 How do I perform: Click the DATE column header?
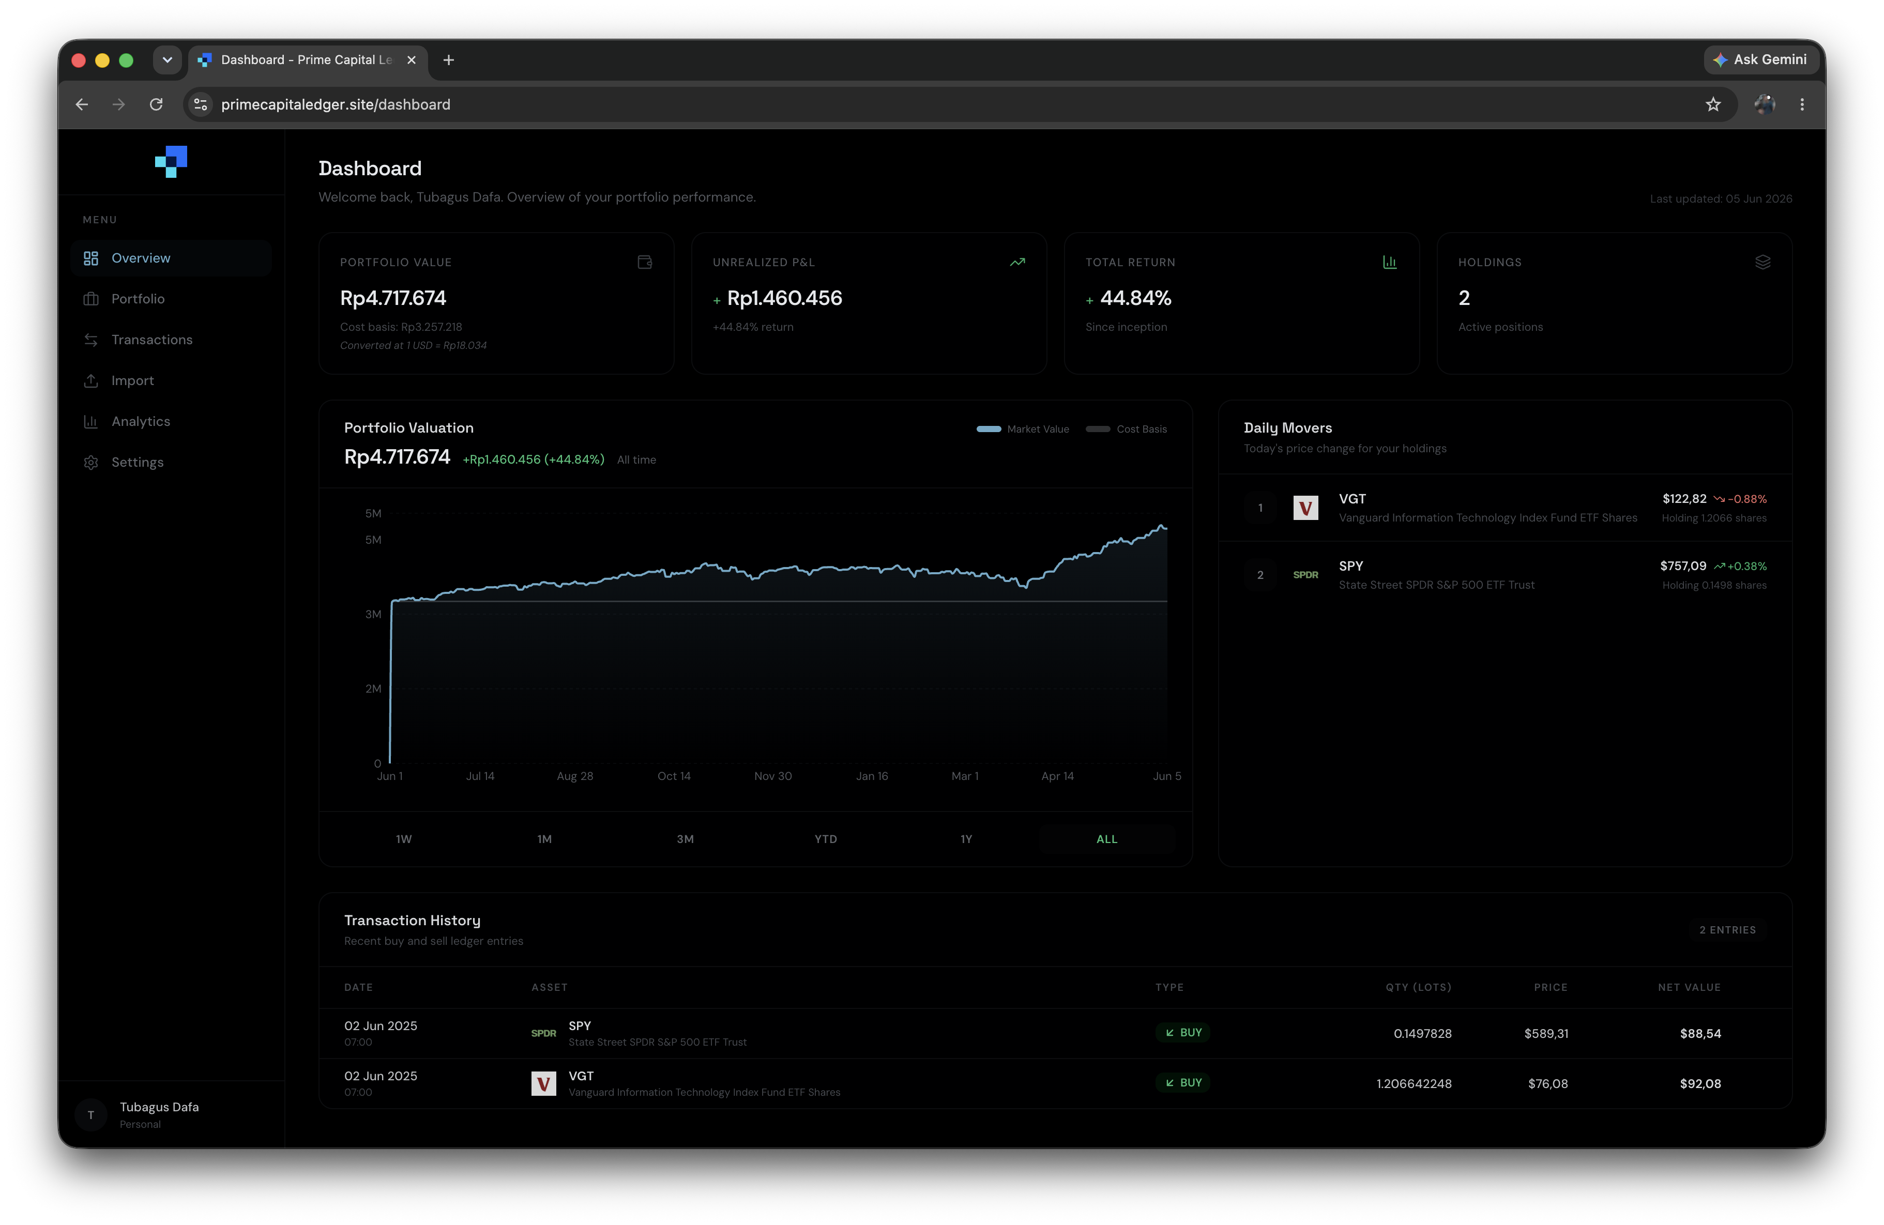tap(359, 988)
